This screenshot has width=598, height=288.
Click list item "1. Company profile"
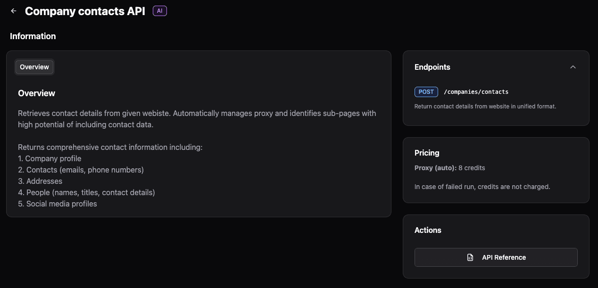tap(50, 158)
